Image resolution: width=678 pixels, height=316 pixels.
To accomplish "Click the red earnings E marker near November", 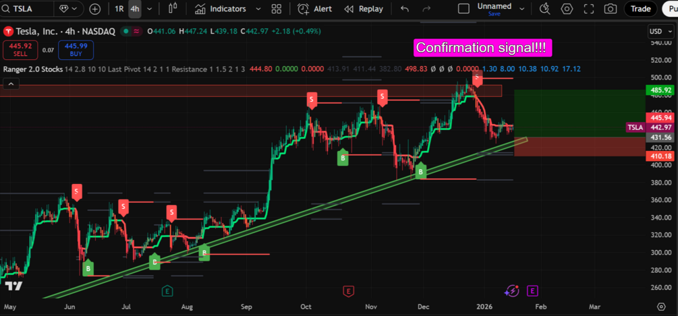I will click(348, 291).
